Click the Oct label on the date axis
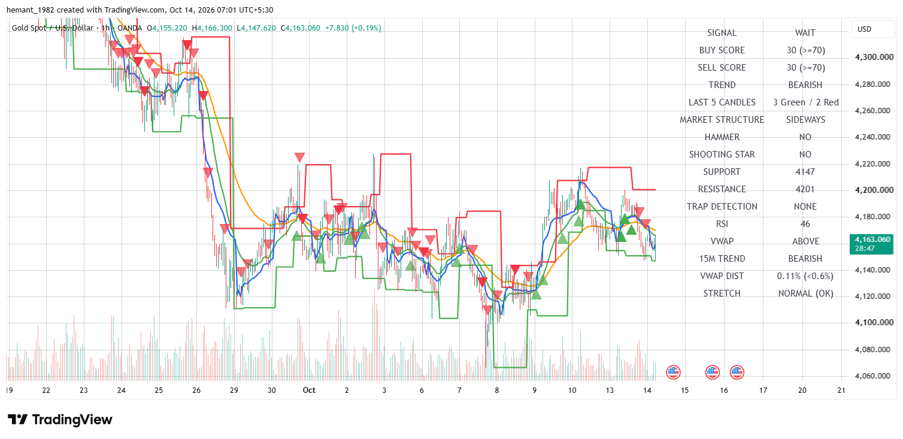The height and width of the screenshot is (439, 903). [x=309, y=390]
